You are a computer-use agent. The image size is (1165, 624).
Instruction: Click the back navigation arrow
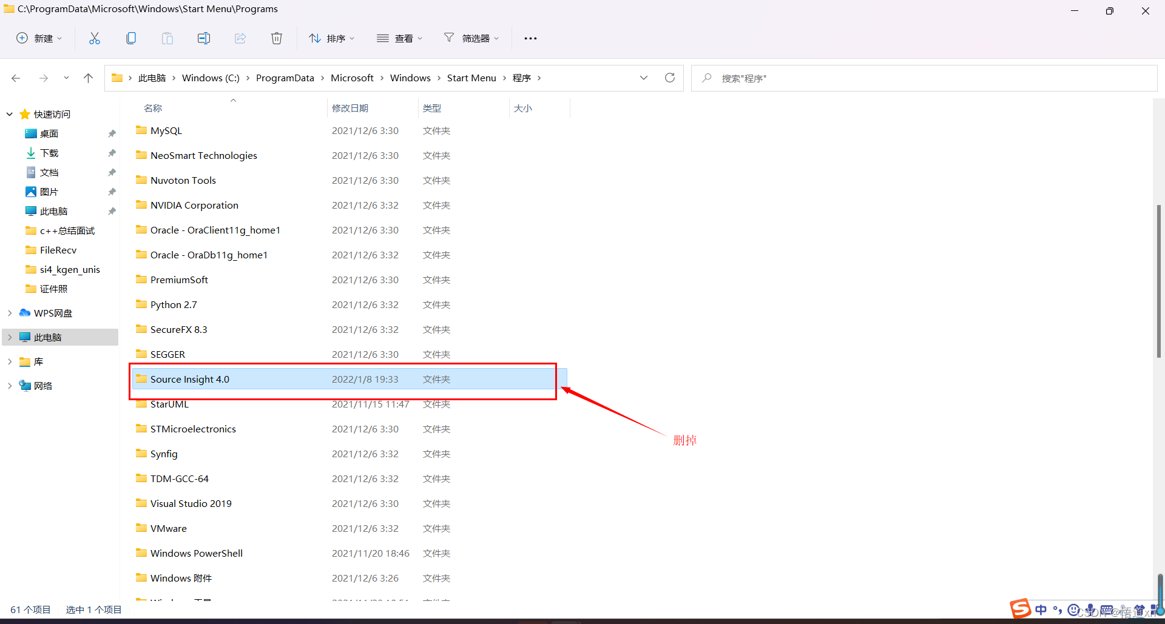(16, 78)
